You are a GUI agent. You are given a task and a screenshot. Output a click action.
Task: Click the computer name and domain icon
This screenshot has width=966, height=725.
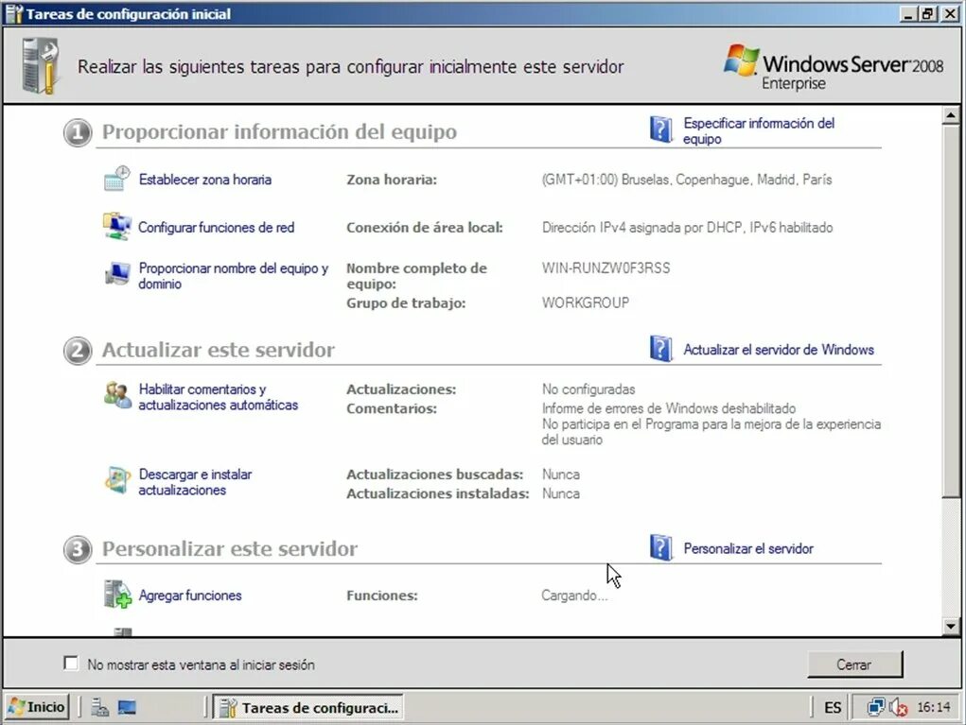(117, 274)
